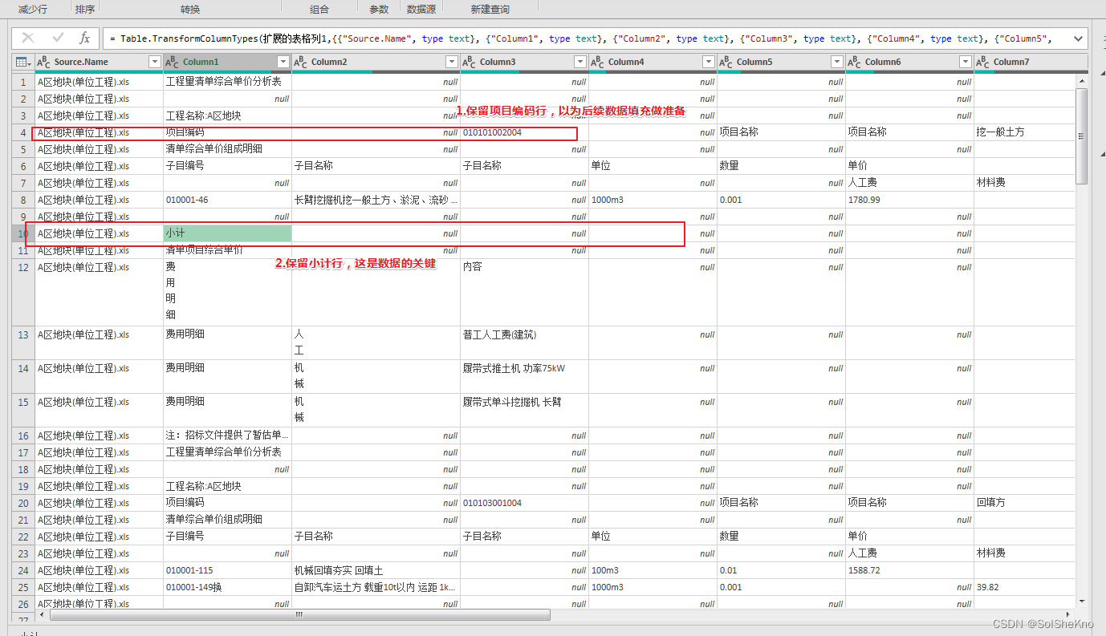The width and height of the screenshot is (1106, 636).
Task: Click cell '清单项目综合单价' in row 11
Action: click(227, 250)
